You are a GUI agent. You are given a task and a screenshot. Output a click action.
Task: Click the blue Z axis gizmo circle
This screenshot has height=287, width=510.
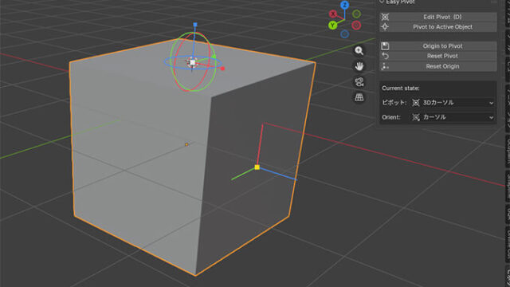[x=345, y=5]
